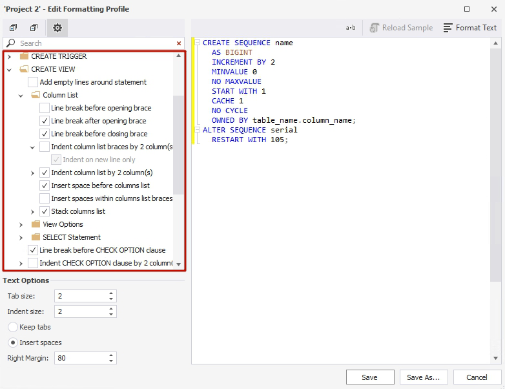Click the expand all nodes icon
This screenshot has width=505, height=389.
click(x=13, y=28)
